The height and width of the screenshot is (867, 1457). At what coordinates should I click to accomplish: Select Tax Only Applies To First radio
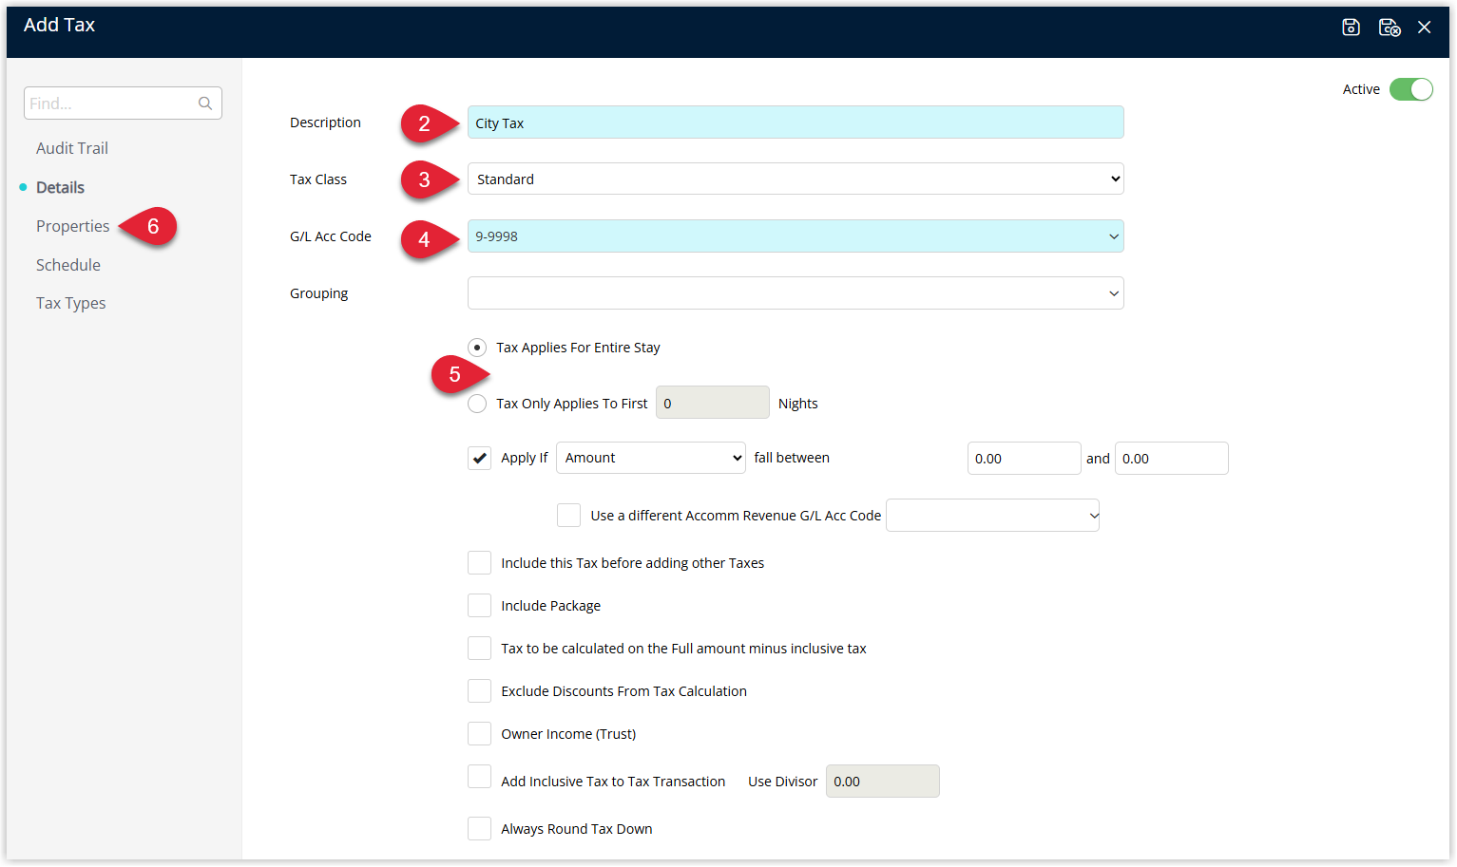tap(477, 404)
